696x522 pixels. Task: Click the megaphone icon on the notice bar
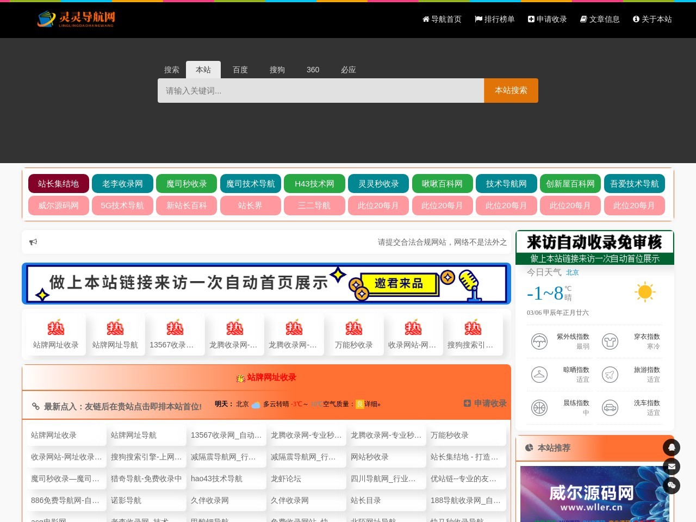pos(33,242)
